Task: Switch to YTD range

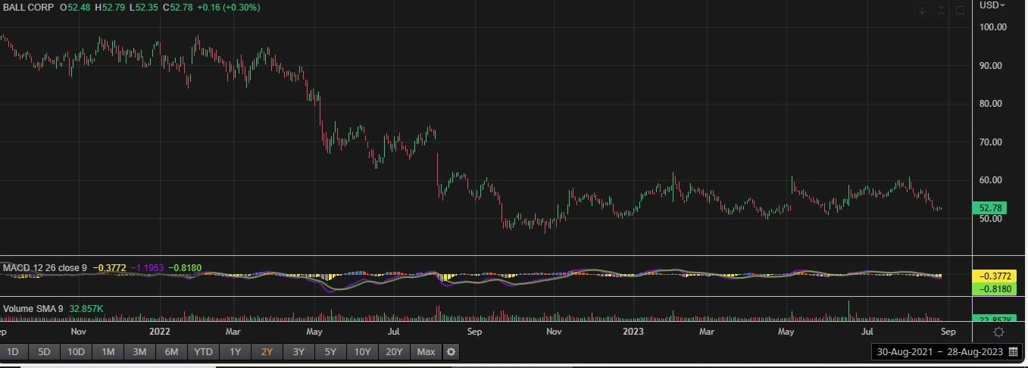Action: pyautogui.click(x=203, y=352)
